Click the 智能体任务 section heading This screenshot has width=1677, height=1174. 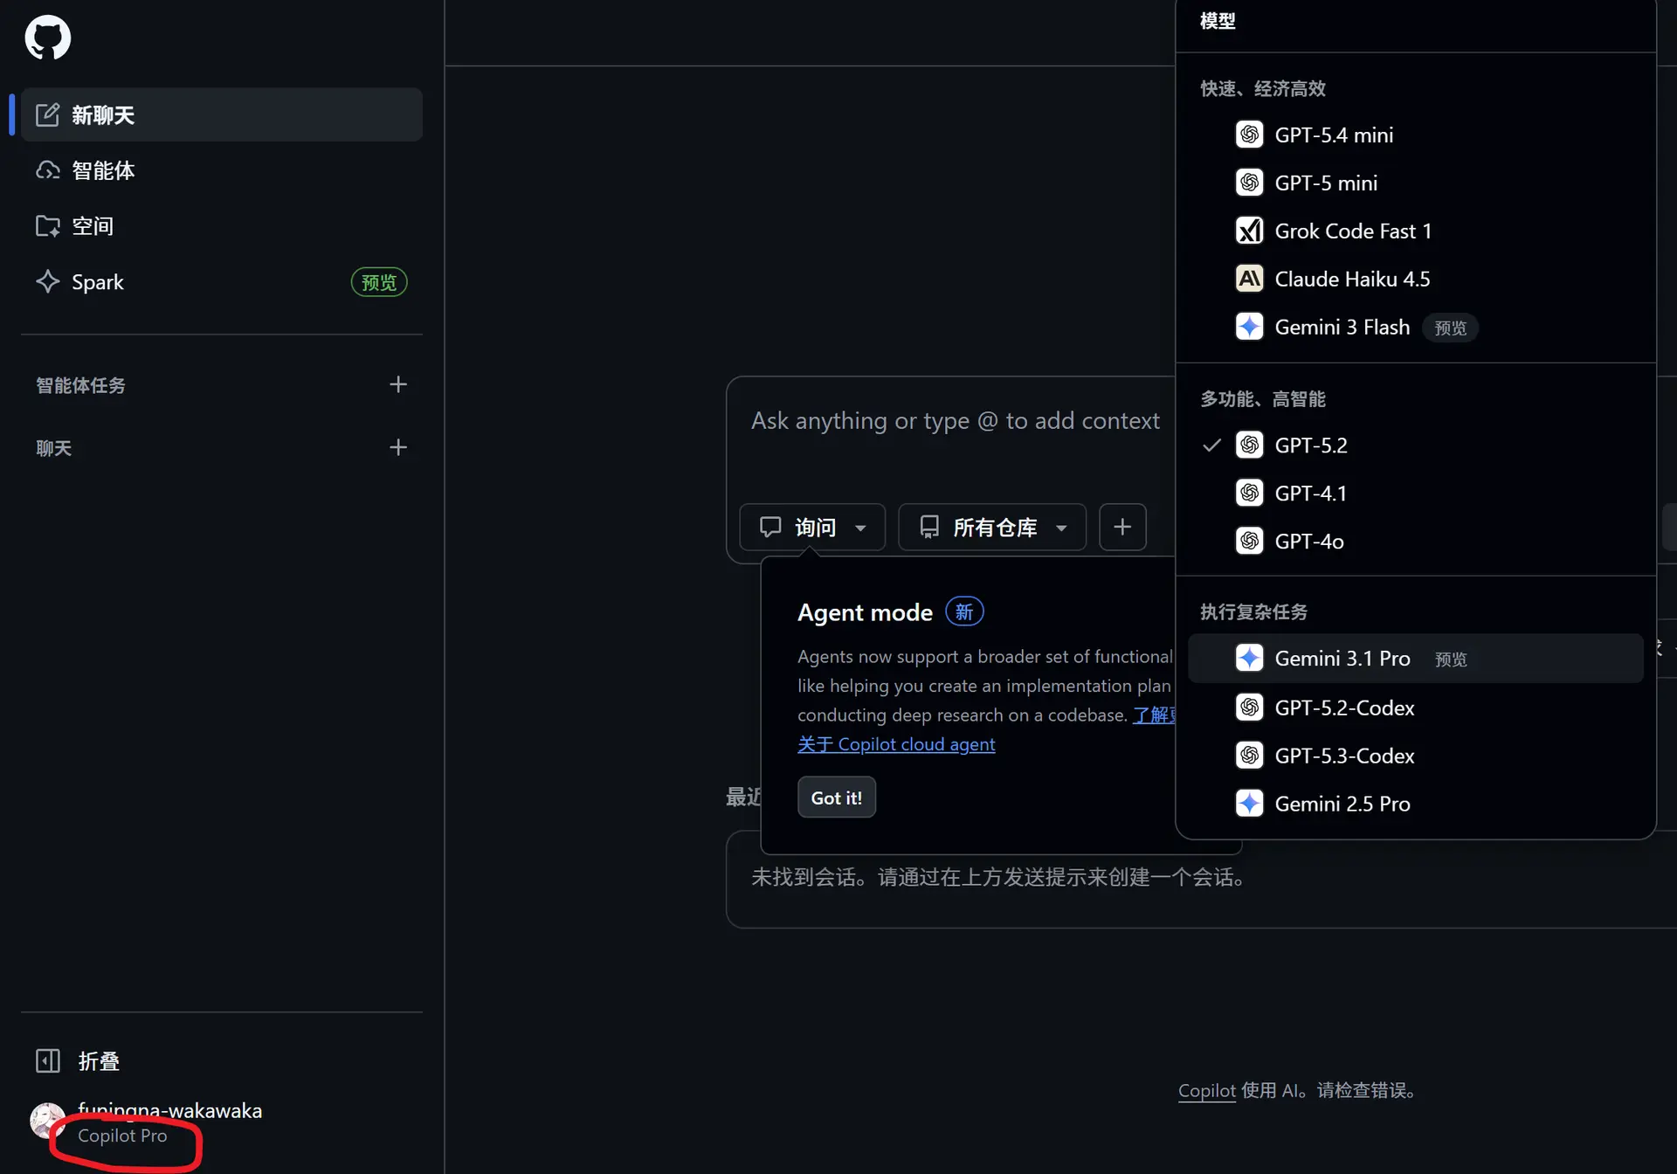click(x=80, y=385)
